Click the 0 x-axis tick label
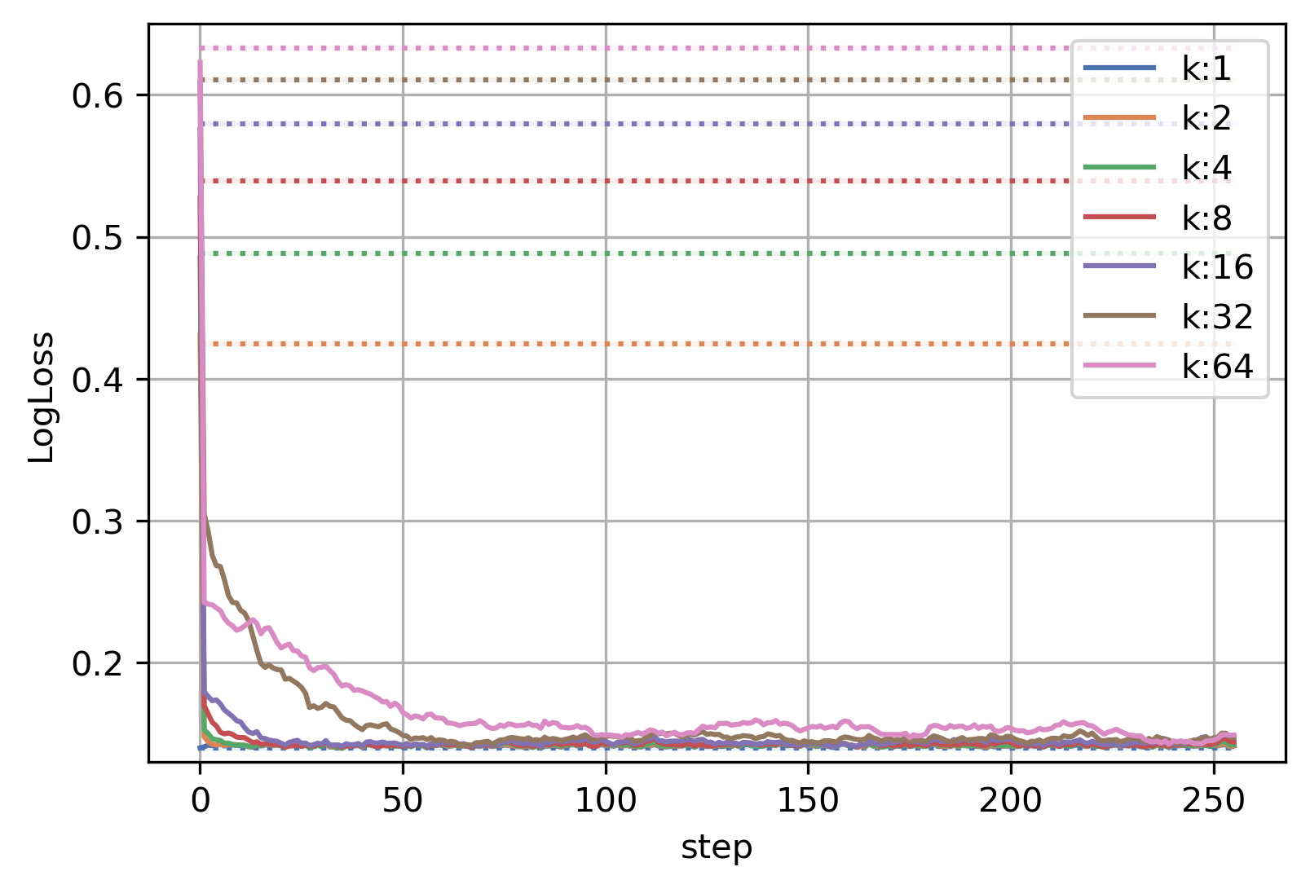 point(201,801)
